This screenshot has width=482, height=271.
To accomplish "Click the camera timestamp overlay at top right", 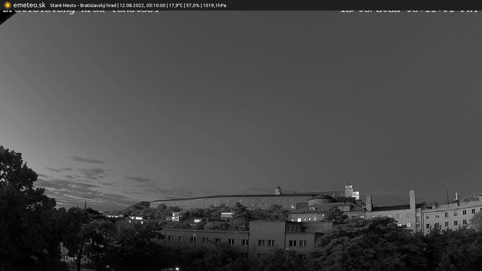I will pos(409,11).
